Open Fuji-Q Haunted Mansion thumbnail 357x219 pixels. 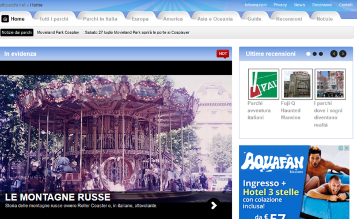(297, 84)
